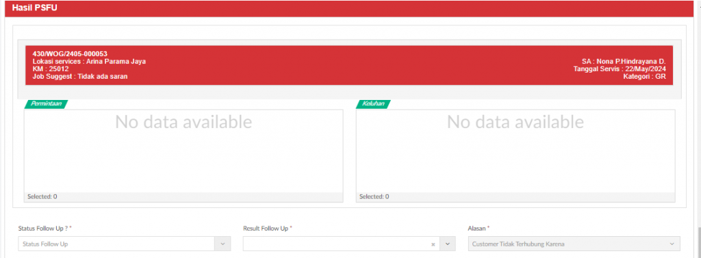Select the Customer Tidak Terhubung Karena field
This screenshot has width=701, height=258.
click(574, 244)
